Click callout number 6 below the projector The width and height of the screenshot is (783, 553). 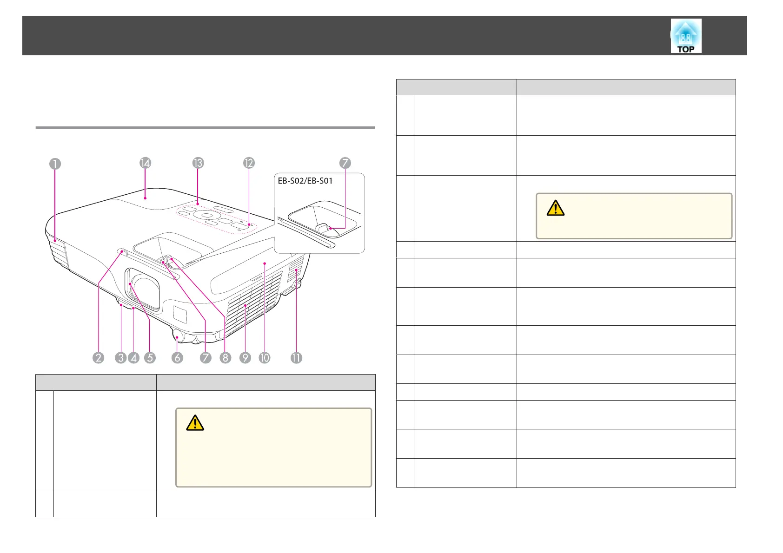[177, 357]
